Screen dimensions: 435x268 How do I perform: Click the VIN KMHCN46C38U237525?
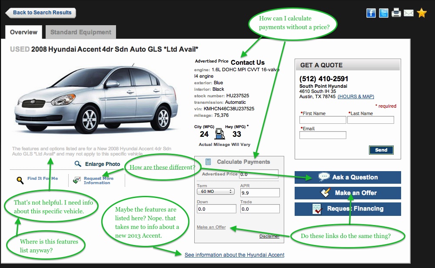coord(229,109)
